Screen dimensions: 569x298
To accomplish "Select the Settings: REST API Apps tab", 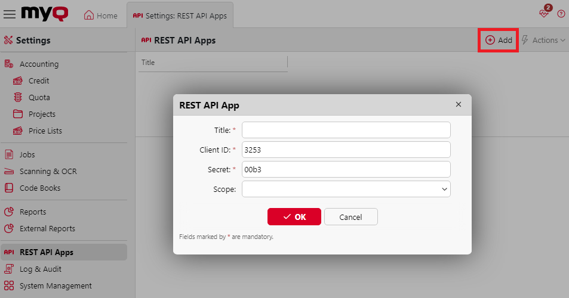I will pyautogui.click(x=180, y=15).
